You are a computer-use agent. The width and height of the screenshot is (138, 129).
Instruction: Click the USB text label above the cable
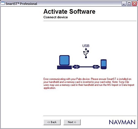pyautogui.click(x=86, y=46)
